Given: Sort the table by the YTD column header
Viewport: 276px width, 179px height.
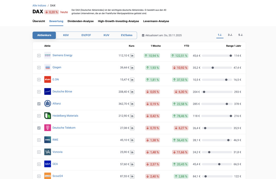Looking at the screenshot, I should click(x=186, y=46).
